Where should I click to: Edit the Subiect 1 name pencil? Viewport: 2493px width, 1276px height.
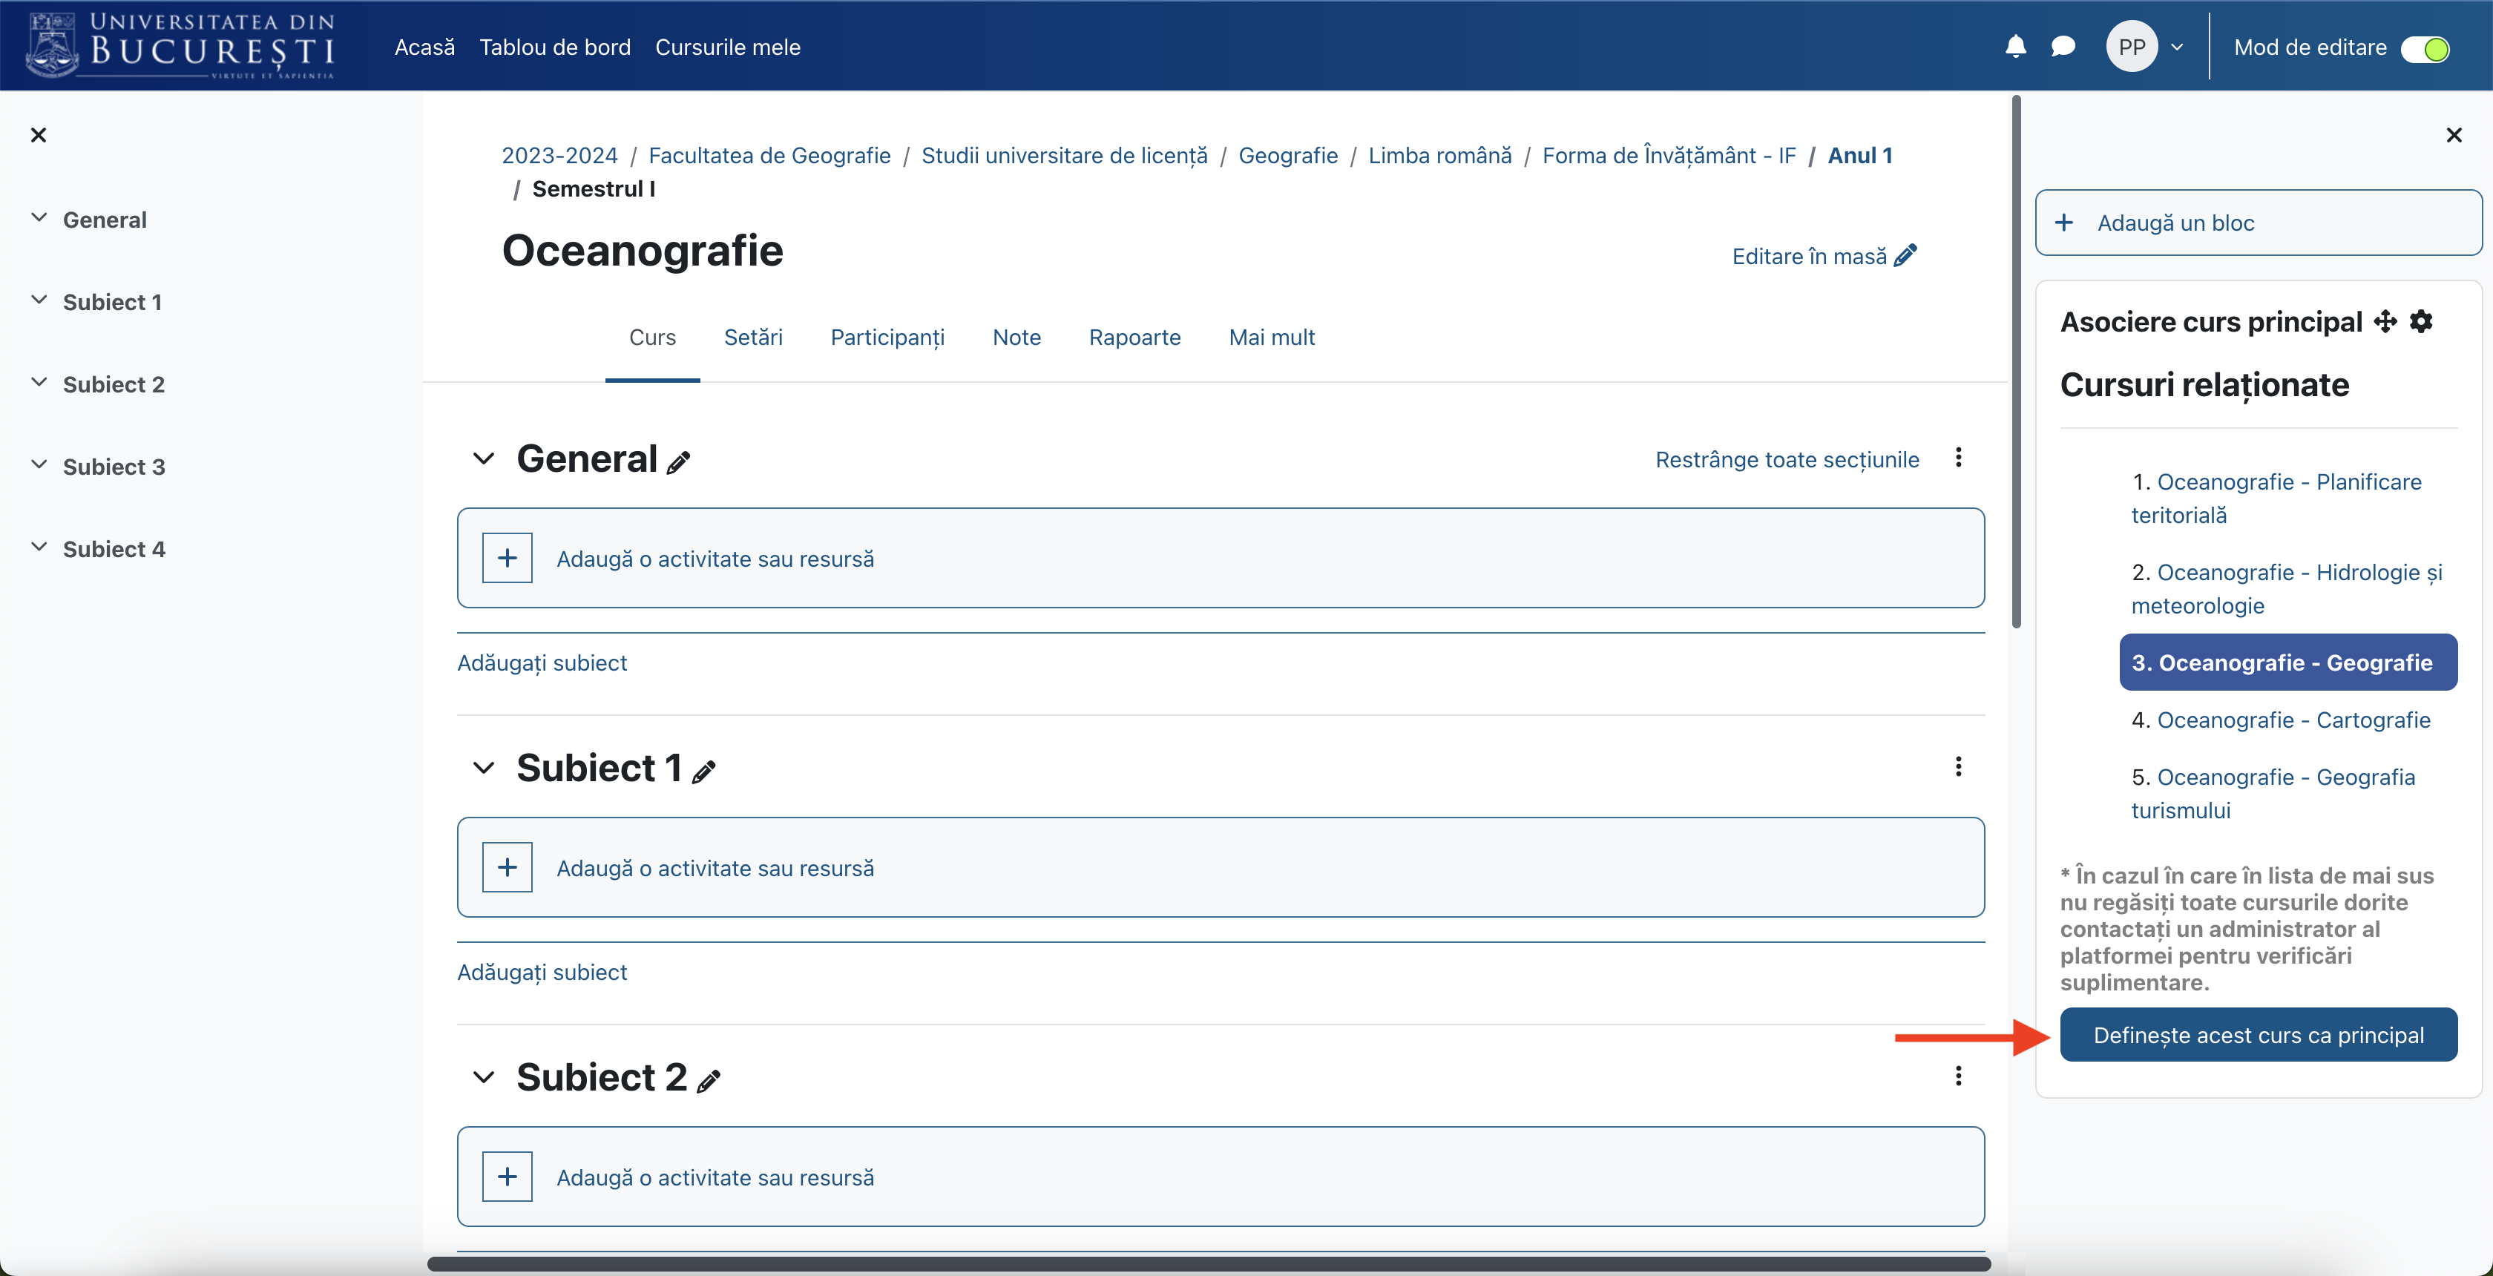click(x=705, y=772)
